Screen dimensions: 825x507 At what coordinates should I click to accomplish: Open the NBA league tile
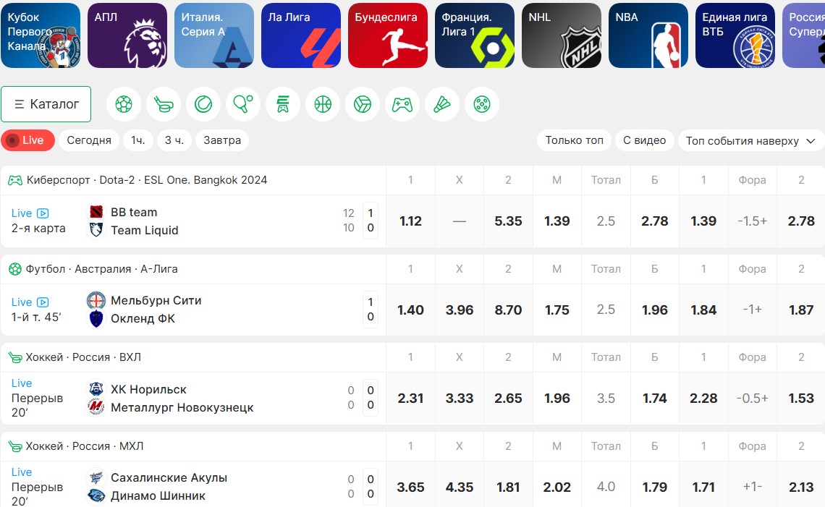point(648,35)
